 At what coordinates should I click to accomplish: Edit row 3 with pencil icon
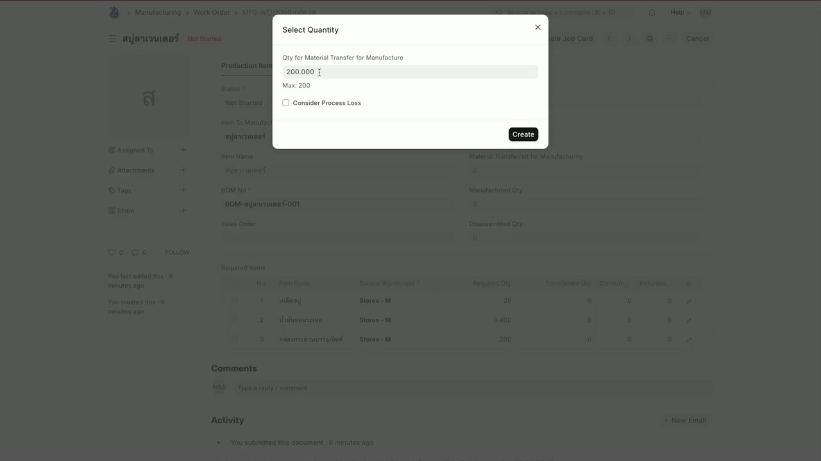pos(689,340)
